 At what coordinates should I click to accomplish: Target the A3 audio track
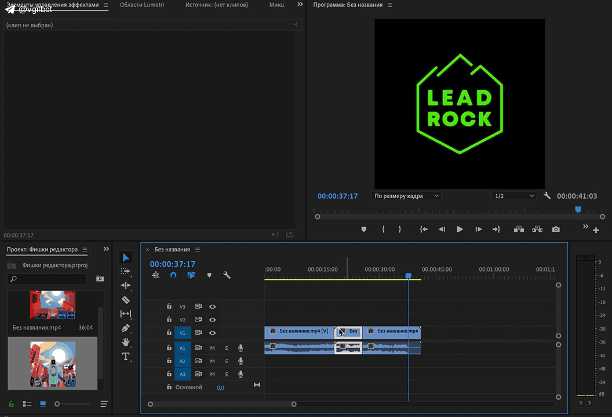(x=183, y=374)
